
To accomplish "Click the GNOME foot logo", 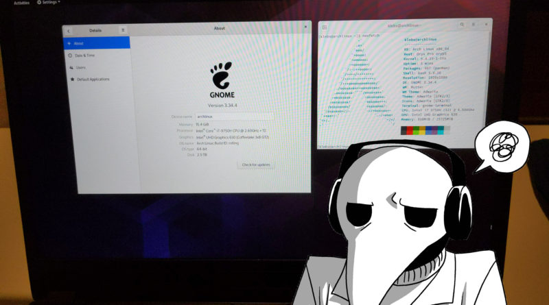I will tap(221, 75).
